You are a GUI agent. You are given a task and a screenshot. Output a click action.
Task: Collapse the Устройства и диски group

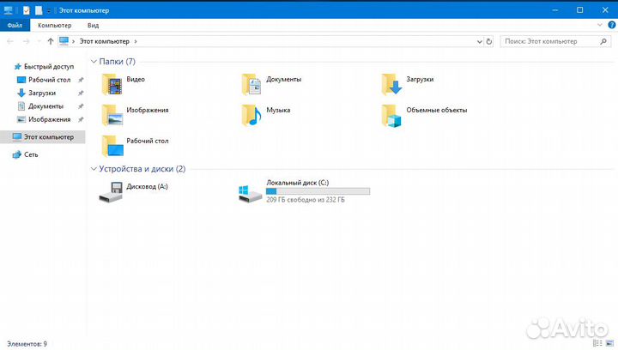(94, 169)
